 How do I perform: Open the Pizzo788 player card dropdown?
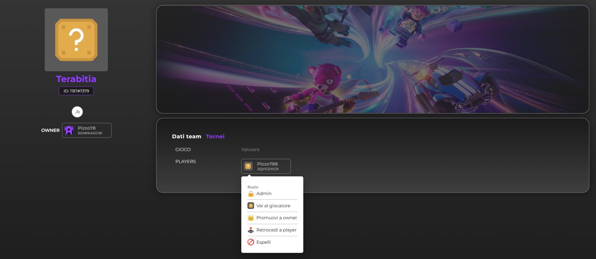coord(266,166)
